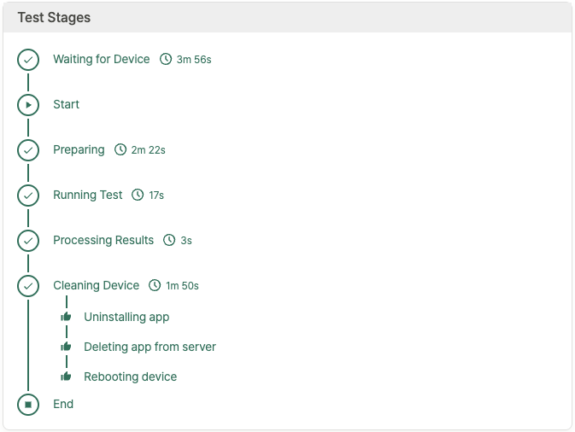The width and height of the screenshot is (575, 432).
Task: Click the Start play circle icon
Action: 28,105
